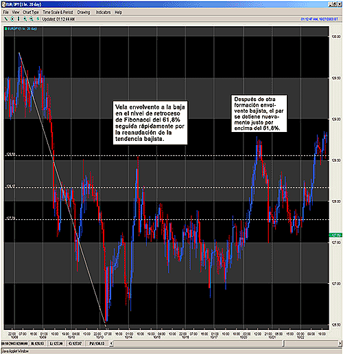Screen dimensions: 343x354
Task: Select the trend line drawing tool
Action: [x=6, y=19]
